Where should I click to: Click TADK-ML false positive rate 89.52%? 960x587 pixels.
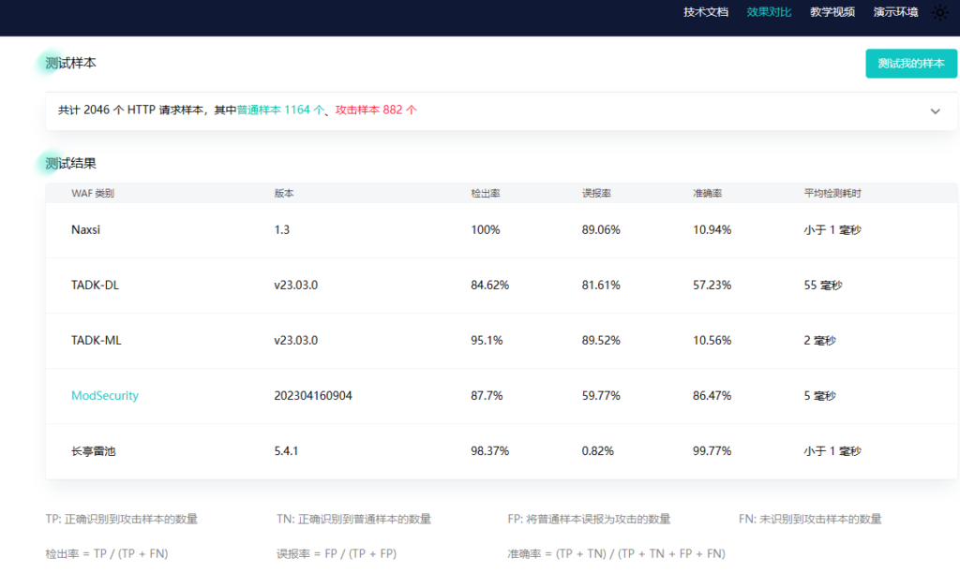pyautogui.click(x=601, y=341)
